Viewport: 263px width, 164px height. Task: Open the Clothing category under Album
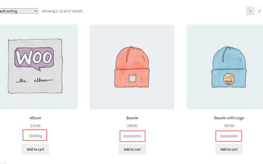click(35, 136)
